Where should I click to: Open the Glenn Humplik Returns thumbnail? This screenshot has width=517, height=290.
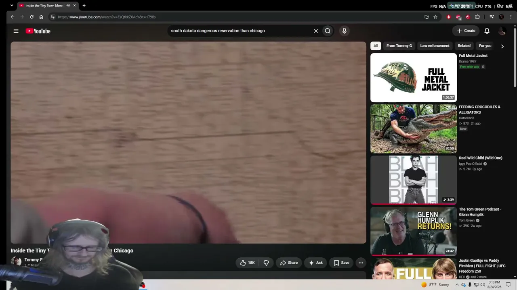point(414,231)
